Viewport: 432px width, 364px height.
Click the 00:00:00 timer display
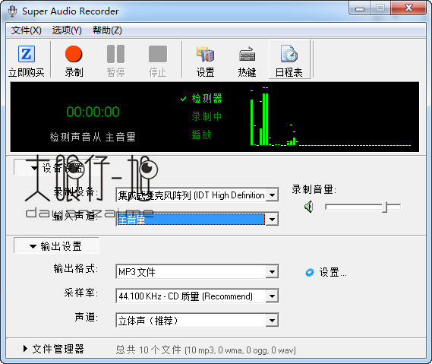pos(93,112)
